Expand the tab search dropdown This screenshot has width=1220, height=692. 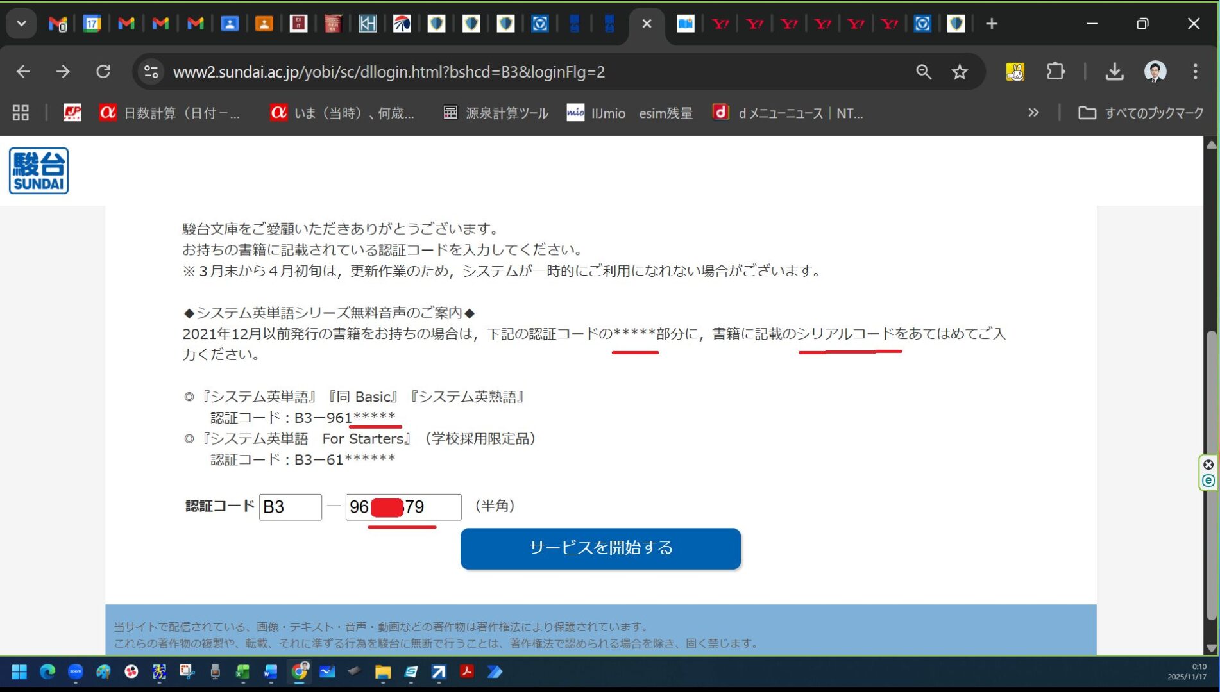pyautogui.click(x=21, y=24)
